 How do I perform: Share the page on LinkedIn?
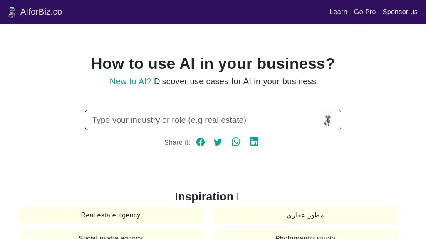tap(254, 142)
